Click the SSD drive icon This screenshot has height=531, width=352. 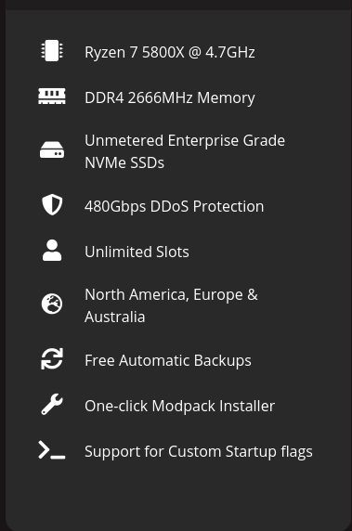tap(52, 150)
